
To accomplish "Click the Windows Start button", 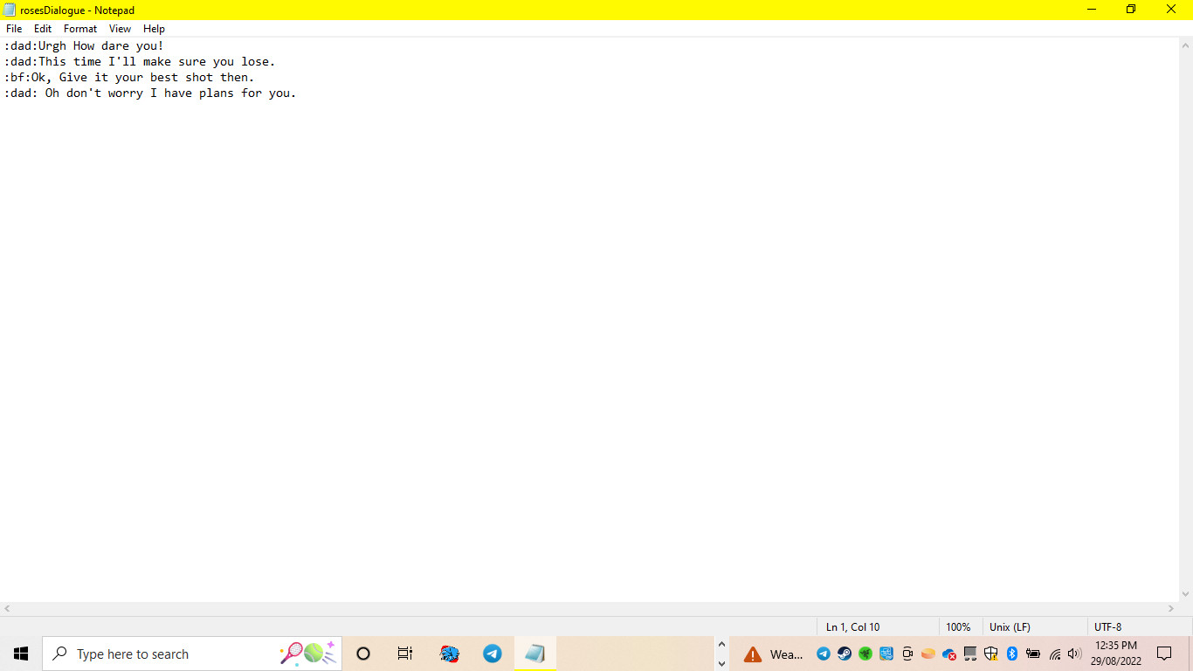I will click(21, 654).
